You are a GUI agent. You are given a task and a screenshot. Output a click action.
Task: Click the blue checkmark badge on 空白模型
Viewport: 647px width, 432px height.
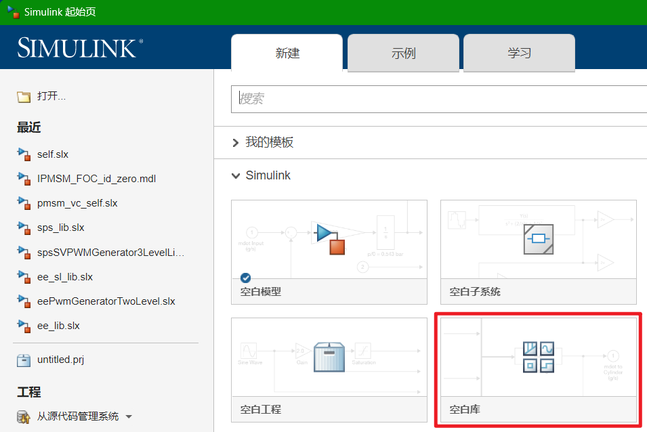tap(245, 278)
